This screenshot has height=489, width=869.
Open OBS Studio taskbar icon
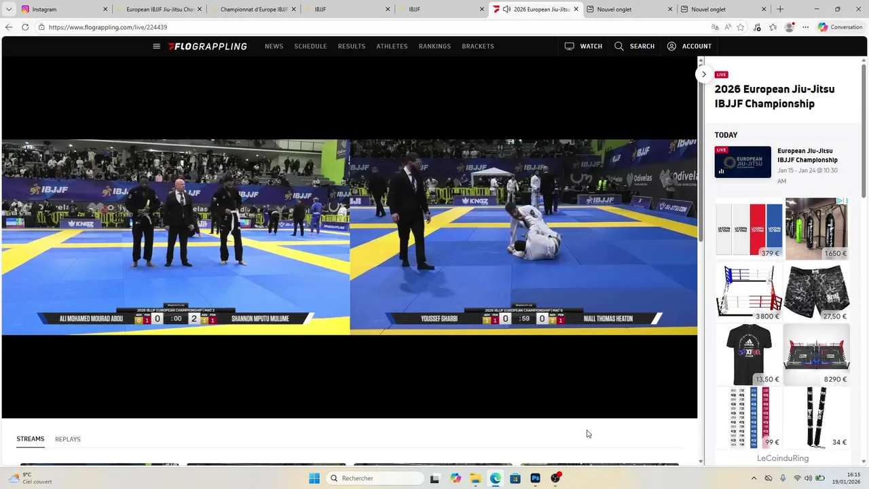click(x=555, y=478)
